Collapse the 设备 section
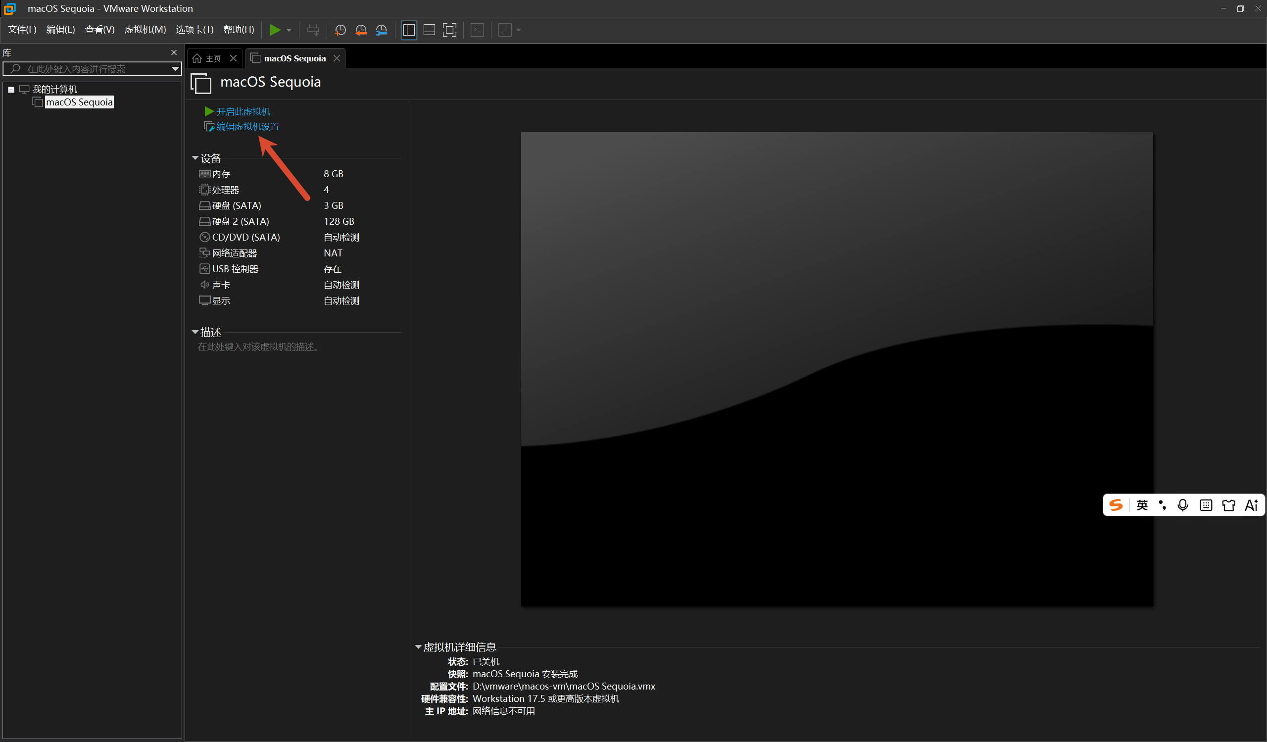Image resolution: width=1267 pixels, height=742 pixels. 195,158
